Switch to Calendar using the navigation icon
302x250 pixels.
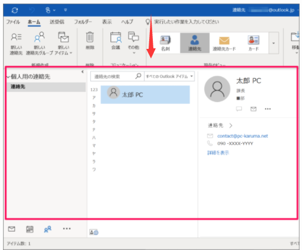(x=30, y=229)
